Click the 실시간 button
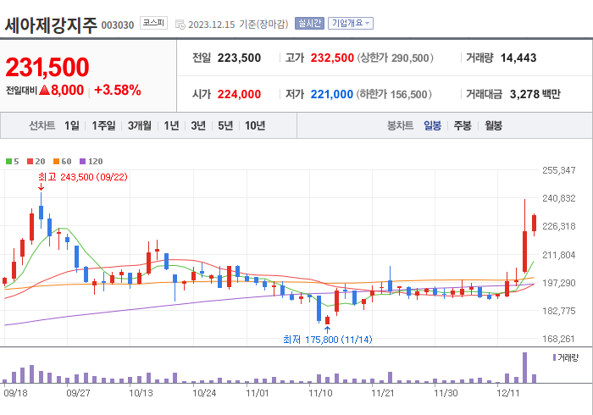 [x=309, y=24]
